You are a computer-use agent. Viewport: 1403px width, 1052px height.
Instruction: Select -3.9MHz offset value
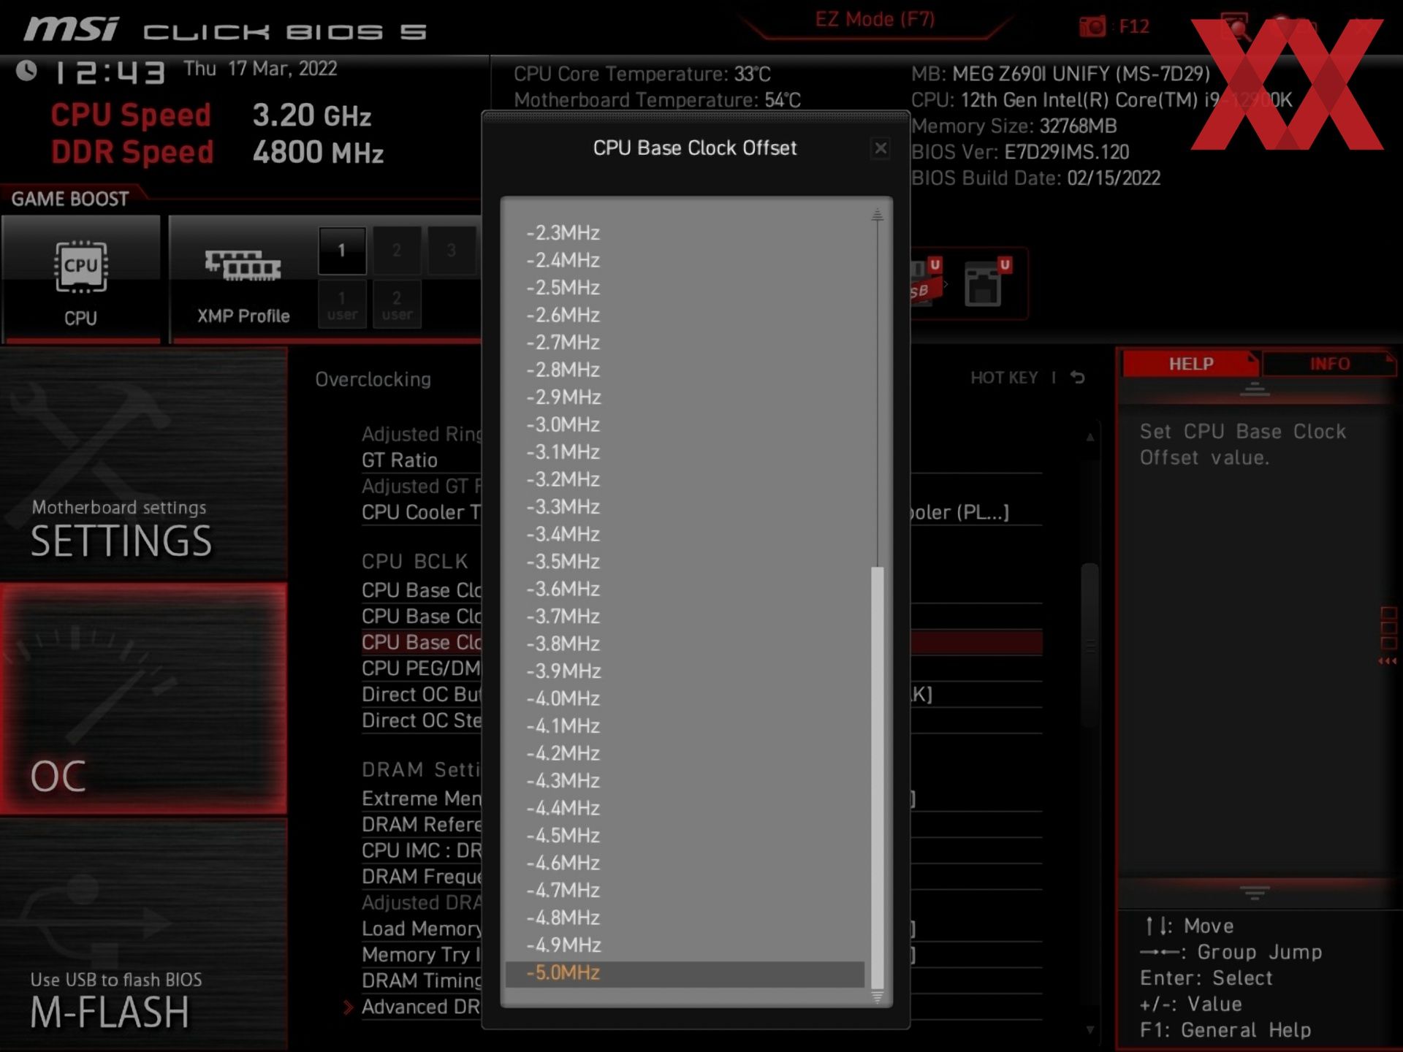click(x=563, y=671)
